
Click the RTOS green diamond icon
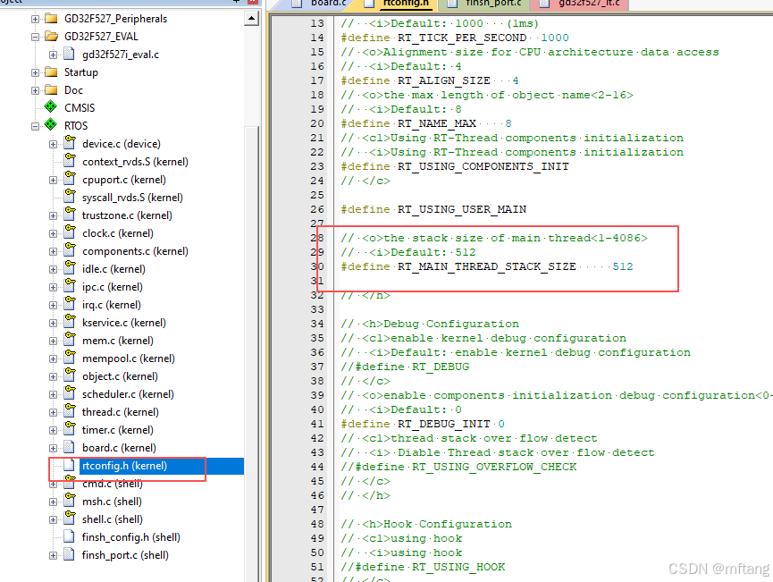click(50, 124)
